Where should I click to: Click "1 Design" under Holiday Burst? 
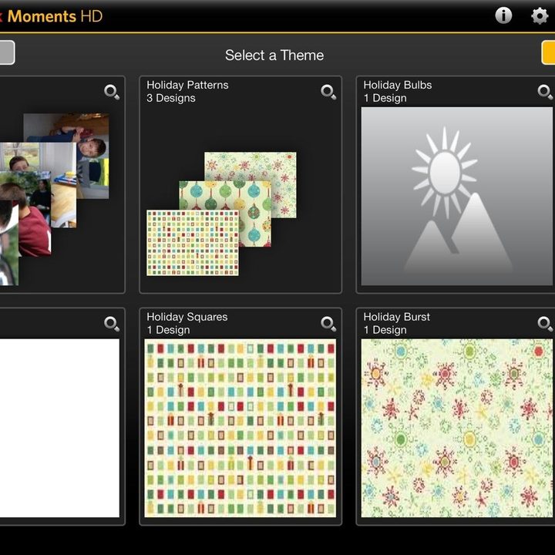[385, 330]
